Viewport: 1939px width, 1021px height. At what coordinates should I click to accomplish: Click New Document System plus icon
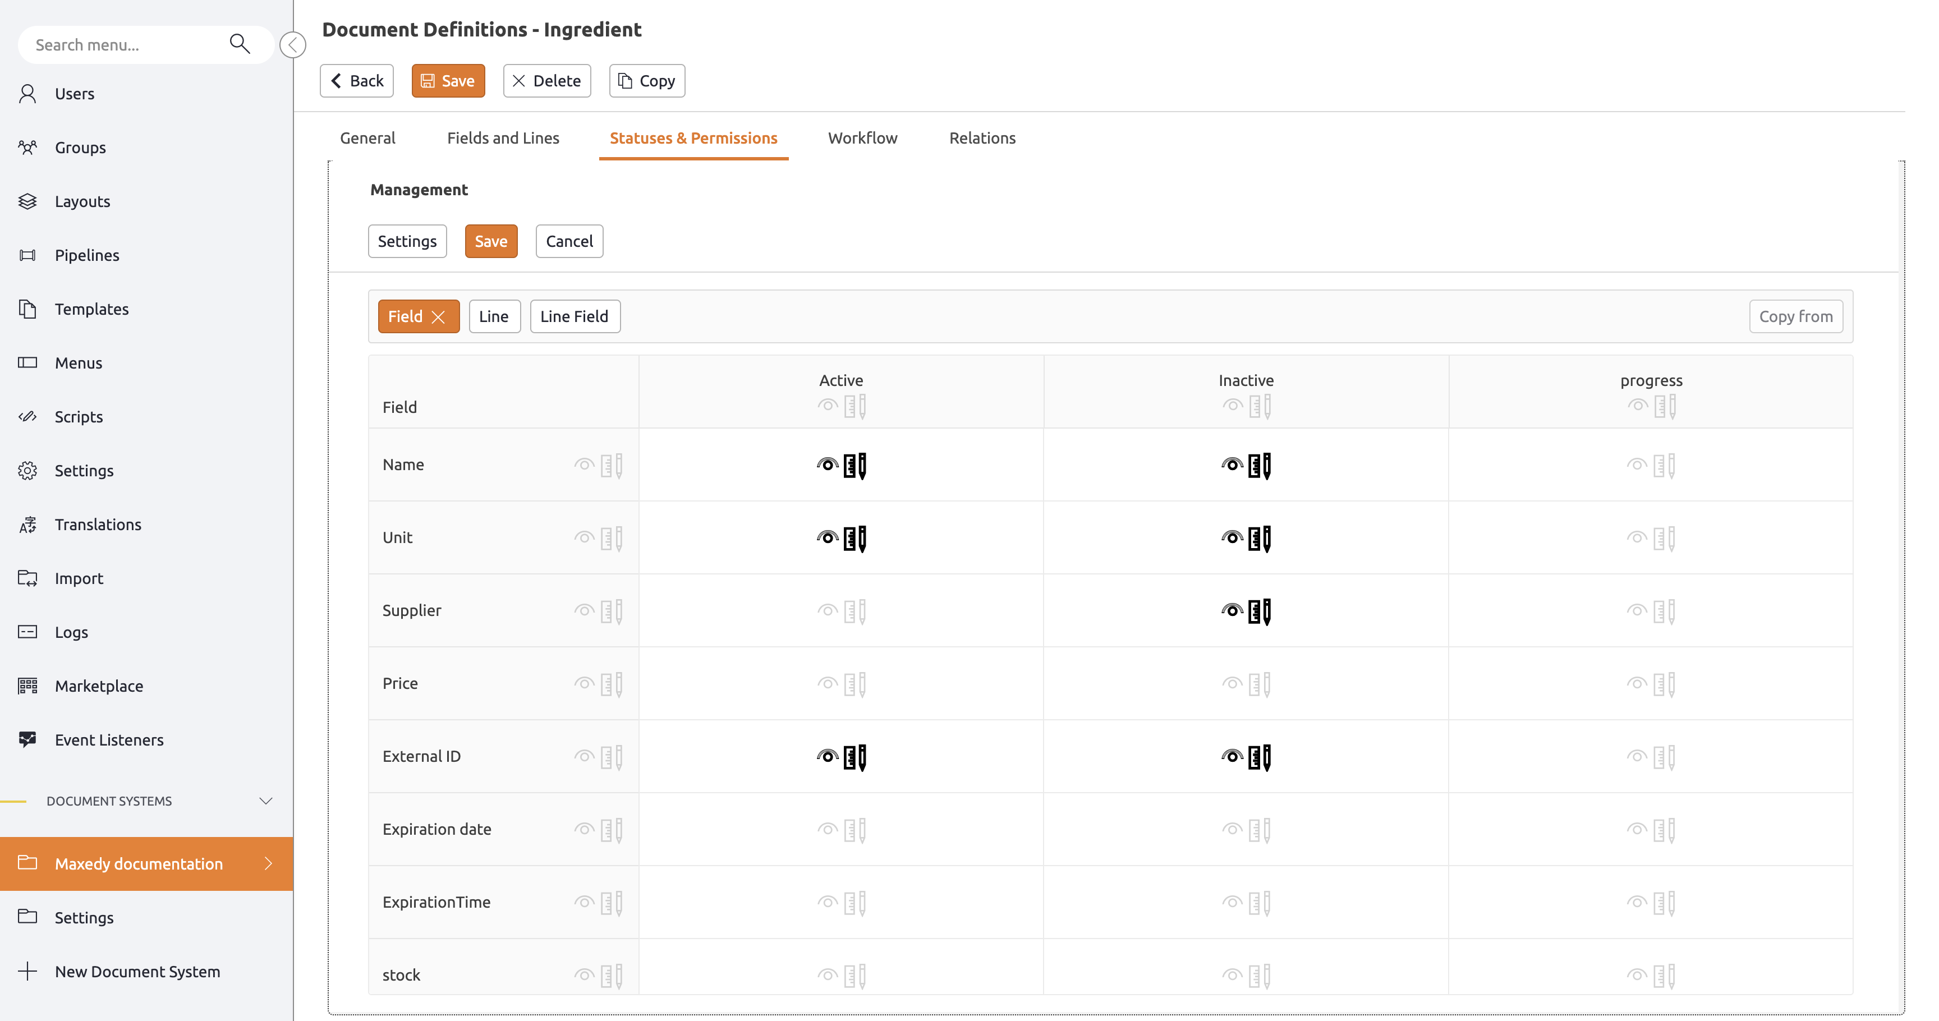(x=28, y=971)
